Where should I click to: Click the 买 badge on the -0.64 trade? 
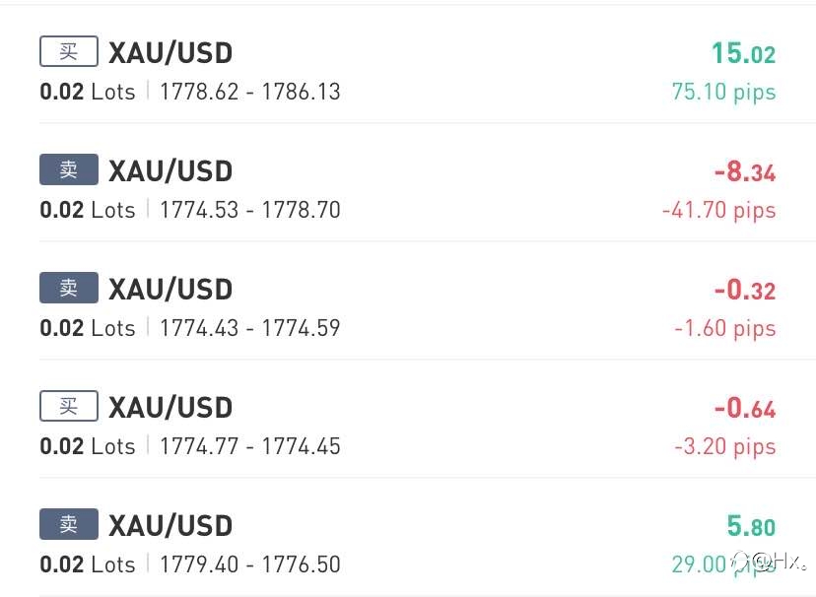(69, 406)
